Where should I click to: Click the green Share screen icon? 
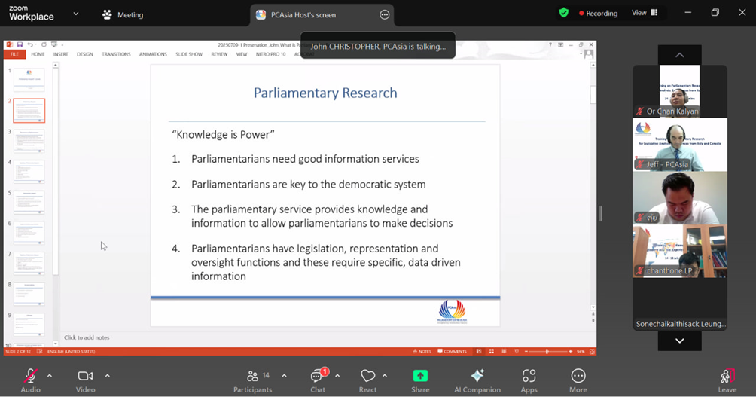coord(420,376)
